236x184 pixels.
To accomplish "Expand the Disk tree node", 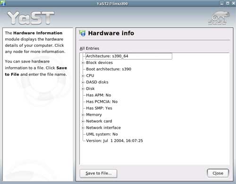I will pyautogui.click(x=83, y=89).
